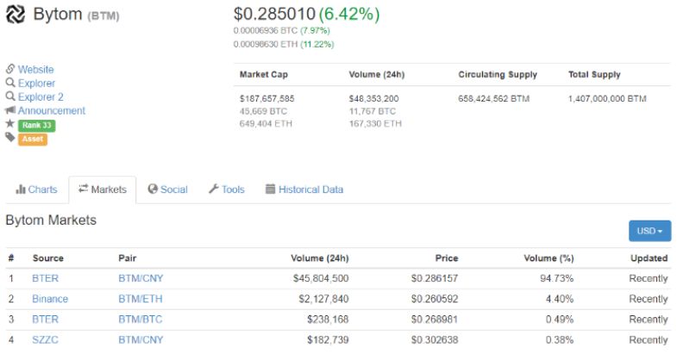Click the wrench icon on Tools tab
The height and width of the screenshot is (354, 677).
(213, 189)
